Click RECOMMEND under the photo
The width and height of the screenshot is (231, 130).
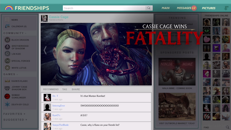tap(51, 89)
